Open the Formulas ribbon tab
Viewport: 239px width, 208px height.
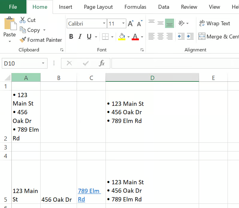pyautogui.click(x=135, y=7)
